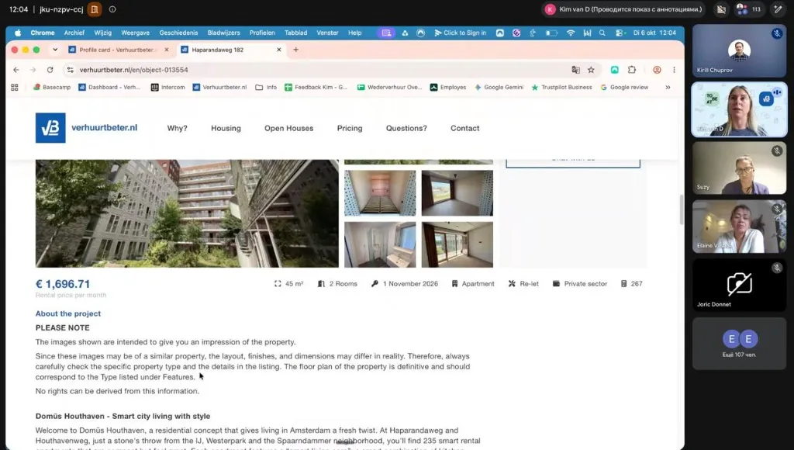Open the Apple menu
Viewport: 794px width, 450px height.
[x=18, y=33]
